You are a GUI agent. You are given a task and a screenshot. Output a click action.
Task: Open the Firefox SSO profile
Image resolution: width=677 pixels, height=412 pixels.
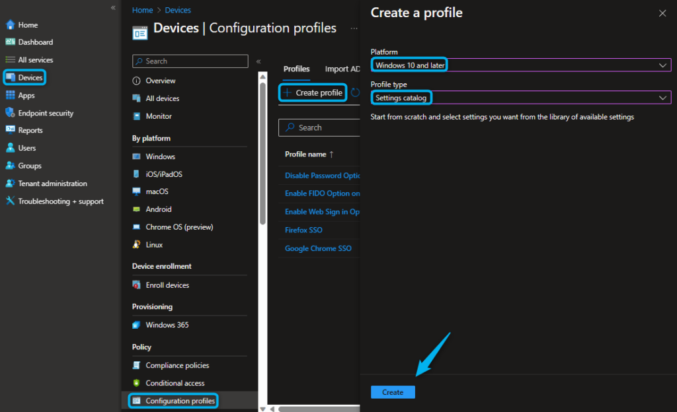(x=303, y=230)
